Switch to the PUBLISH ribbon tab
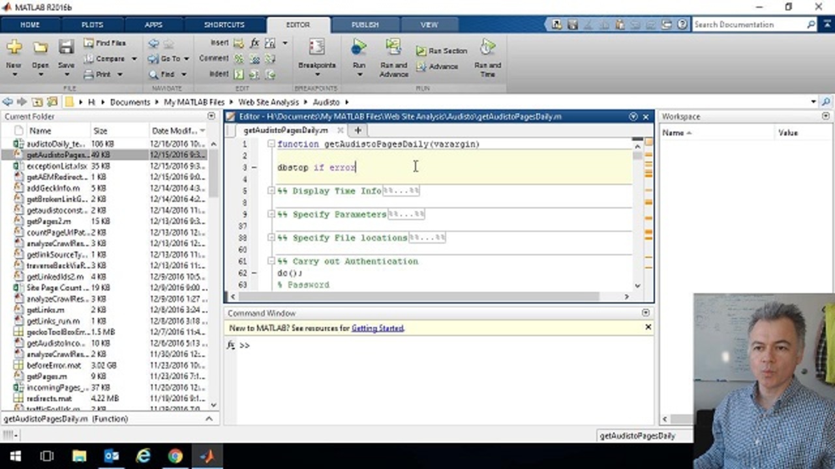835x469 pixels. tap(365, 25)
